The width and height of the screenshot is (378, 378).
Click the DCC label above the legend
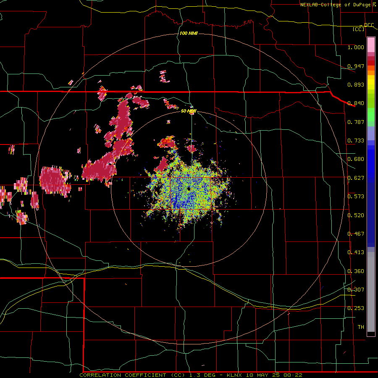tap(369, 25)
